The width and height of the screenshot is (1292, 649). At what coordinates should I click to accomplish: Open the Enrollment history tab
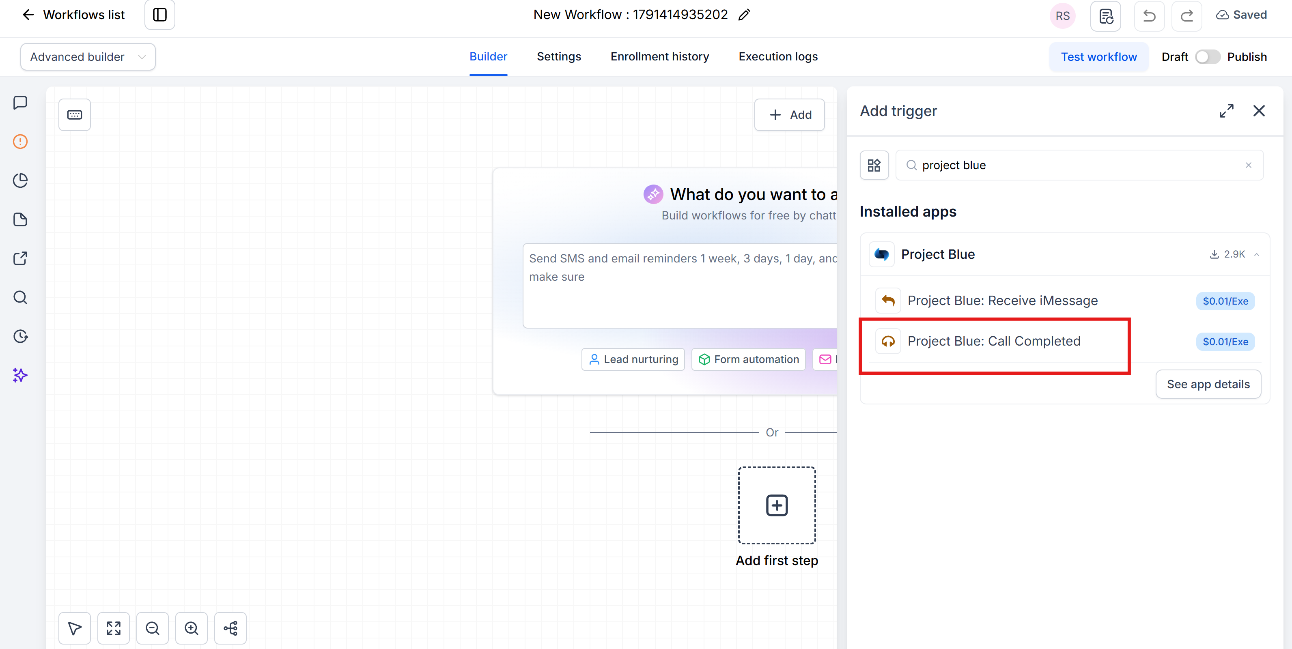659,57
